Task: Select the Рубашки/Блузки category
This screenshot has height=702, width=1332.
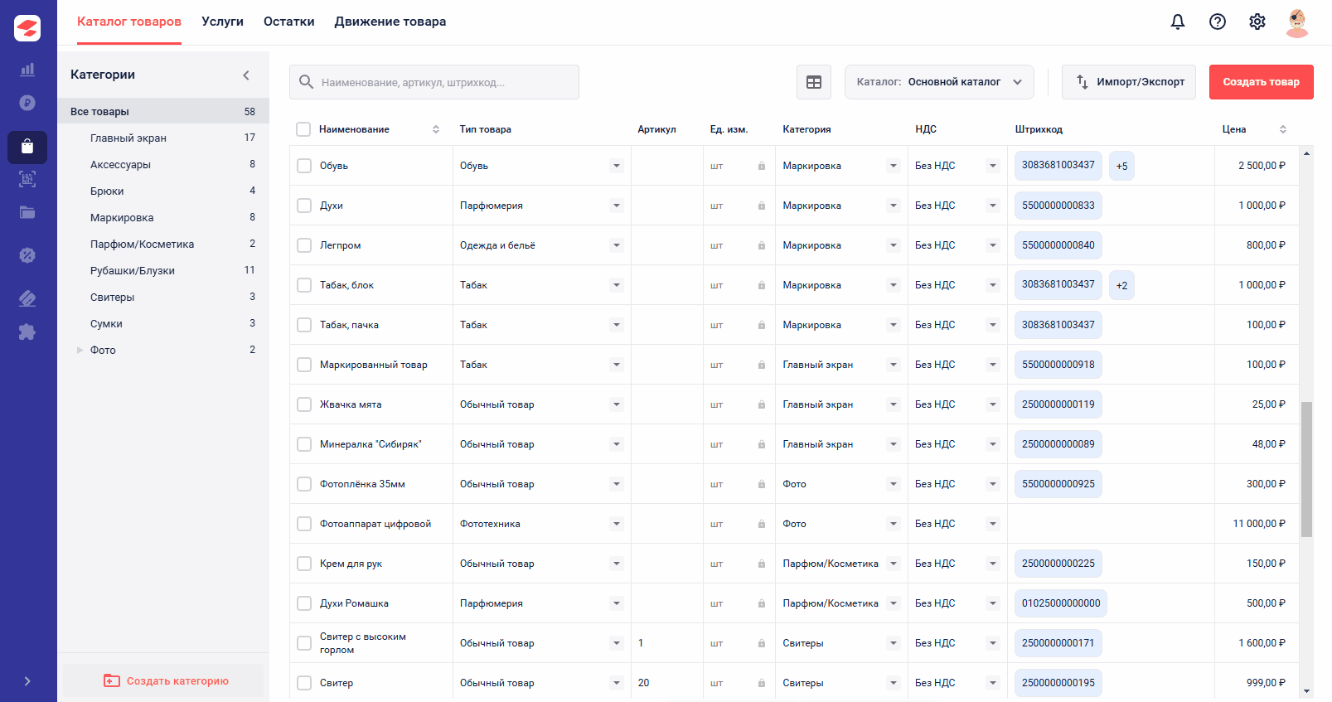Action: pyautogui.click(x=163, y=270)
